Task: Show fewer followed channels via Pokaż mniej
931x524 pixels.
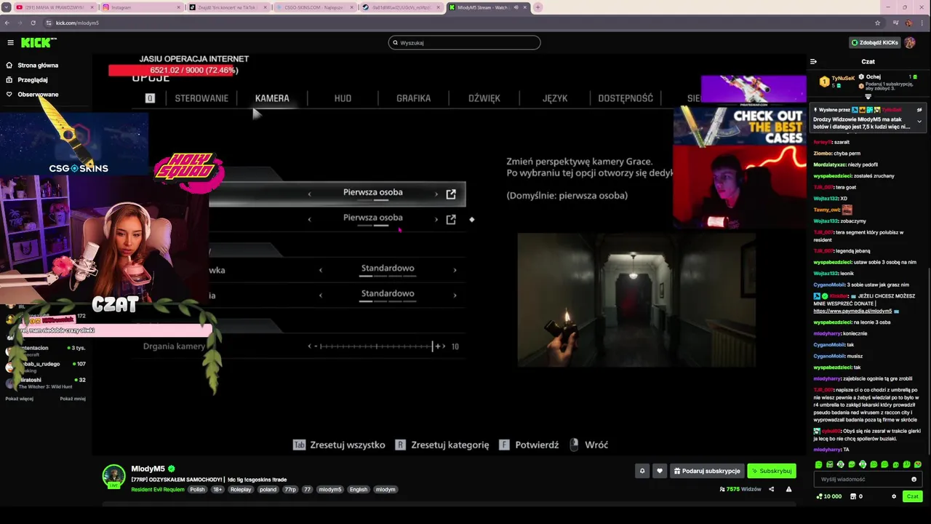Action: (x=73, y=399)
